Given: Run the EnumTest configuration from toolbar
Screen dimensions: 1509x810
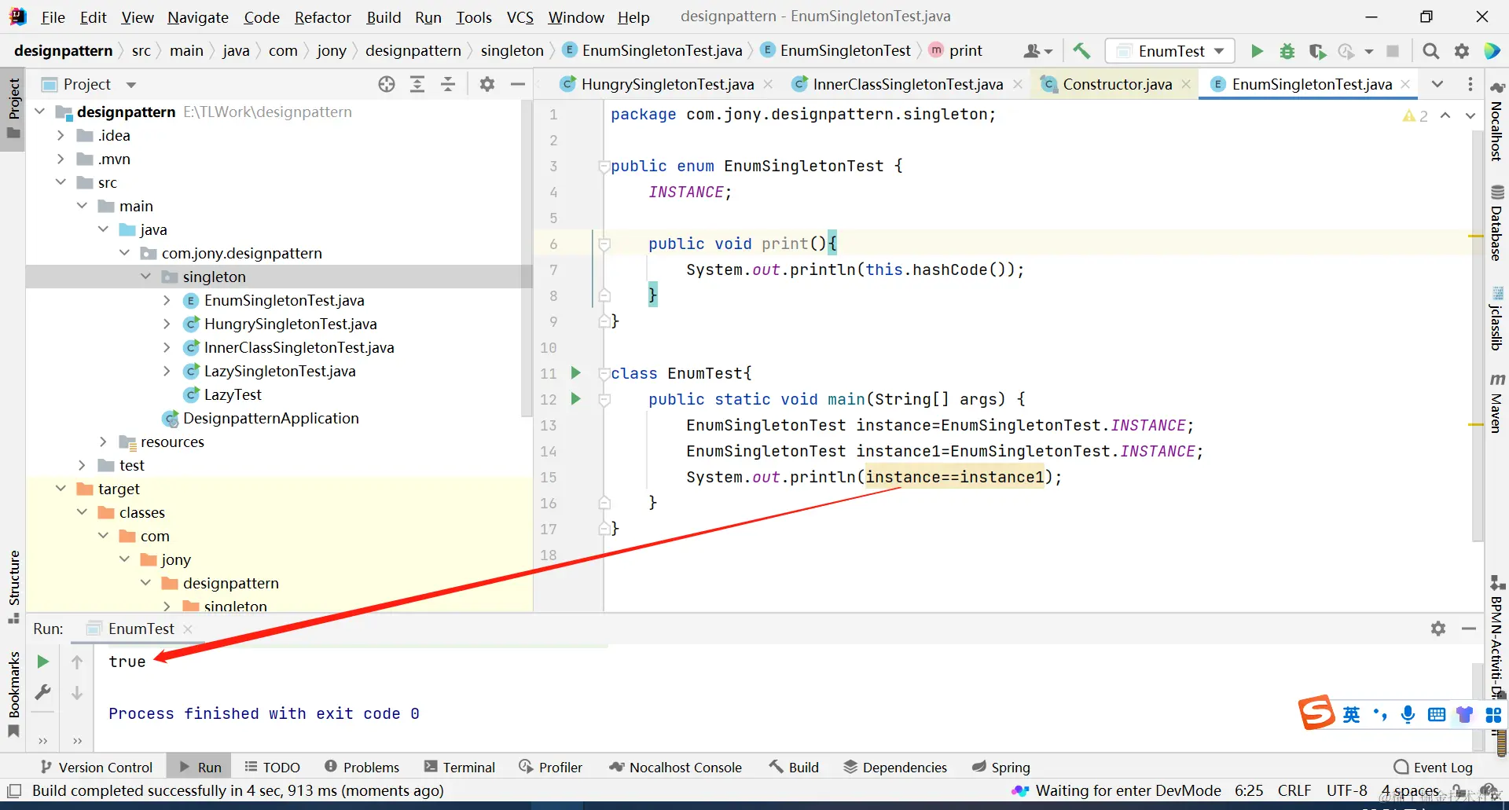Looking at the screenshot, I should click(x=1257, y=51).
